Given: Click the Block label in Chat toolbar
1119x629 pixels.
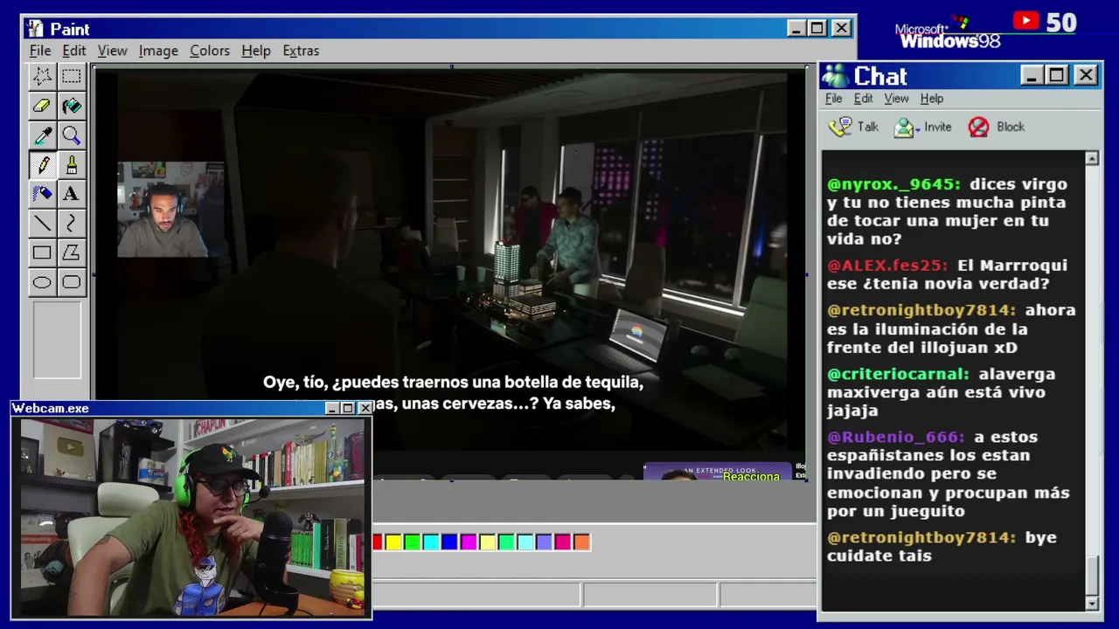Looking at the screenshot, I should coord(1011,127).
